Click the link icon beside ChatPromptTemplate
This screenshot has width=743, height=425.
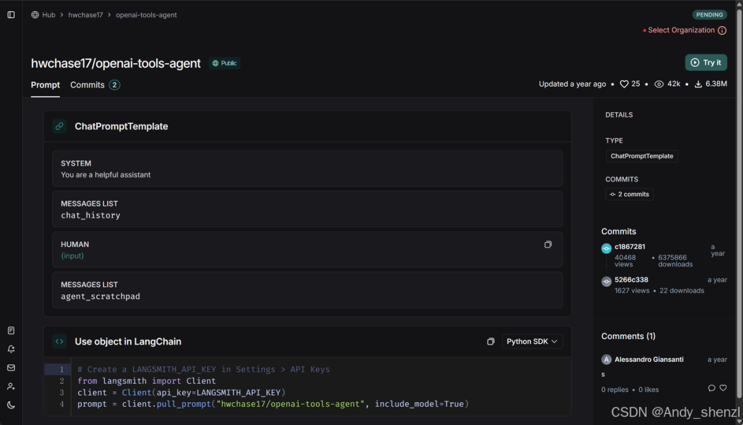[59, 126]
